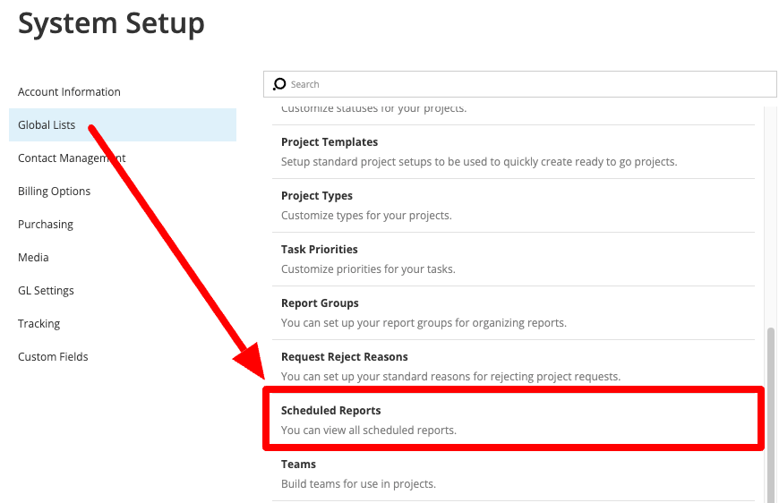
Task: Open Project Templates list
Action: pyautogui.click(x=513, y=151)
